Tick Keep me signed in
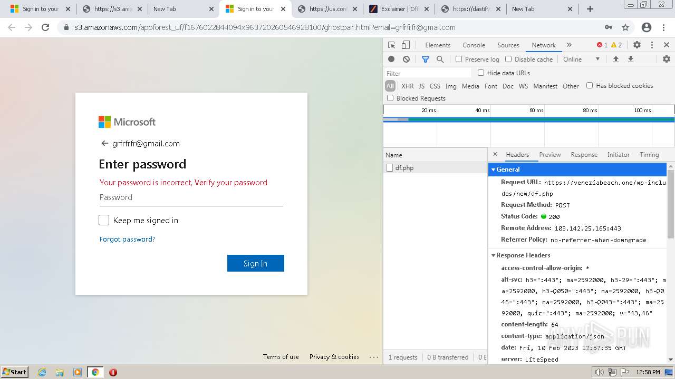 coord(104,220)
